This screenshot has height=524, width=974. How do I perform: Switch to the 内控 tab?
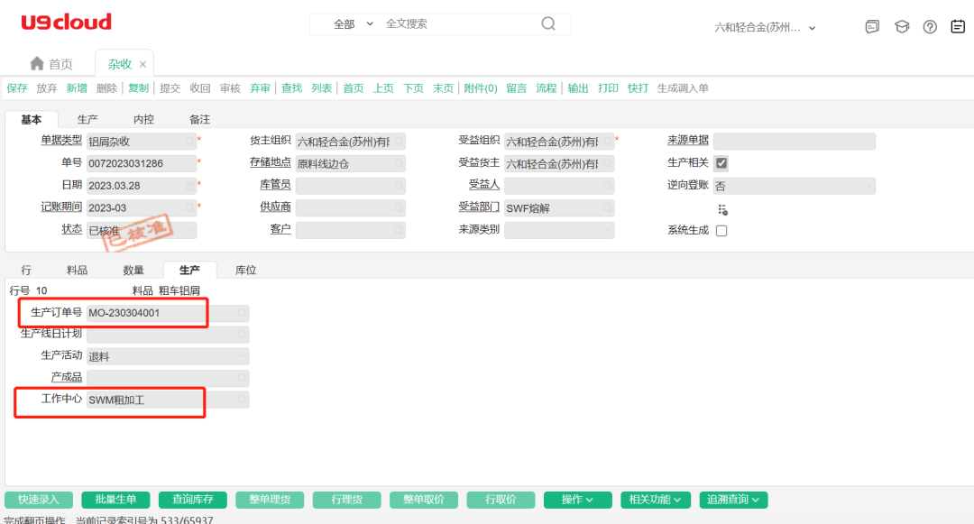click(x=143, y=119)
